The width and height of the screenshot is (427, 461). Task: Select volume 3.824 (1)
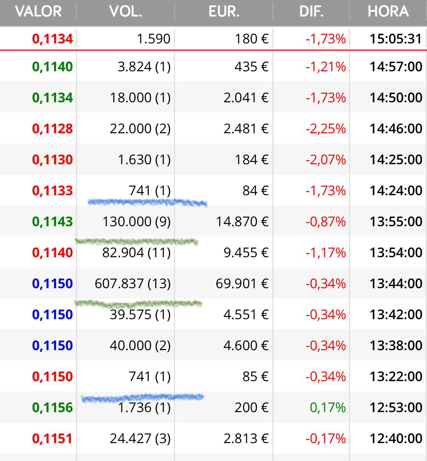pyautogui.click(x=144, y=66)
